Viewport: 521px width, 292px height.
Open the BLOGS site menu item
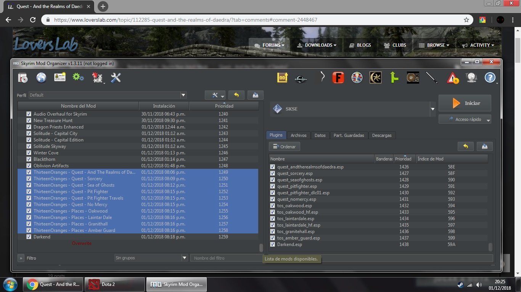[x=360, y=45]
